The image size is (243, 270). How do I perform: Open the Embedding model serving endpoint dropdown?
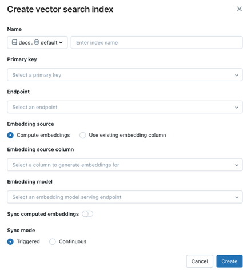point(125,197)
